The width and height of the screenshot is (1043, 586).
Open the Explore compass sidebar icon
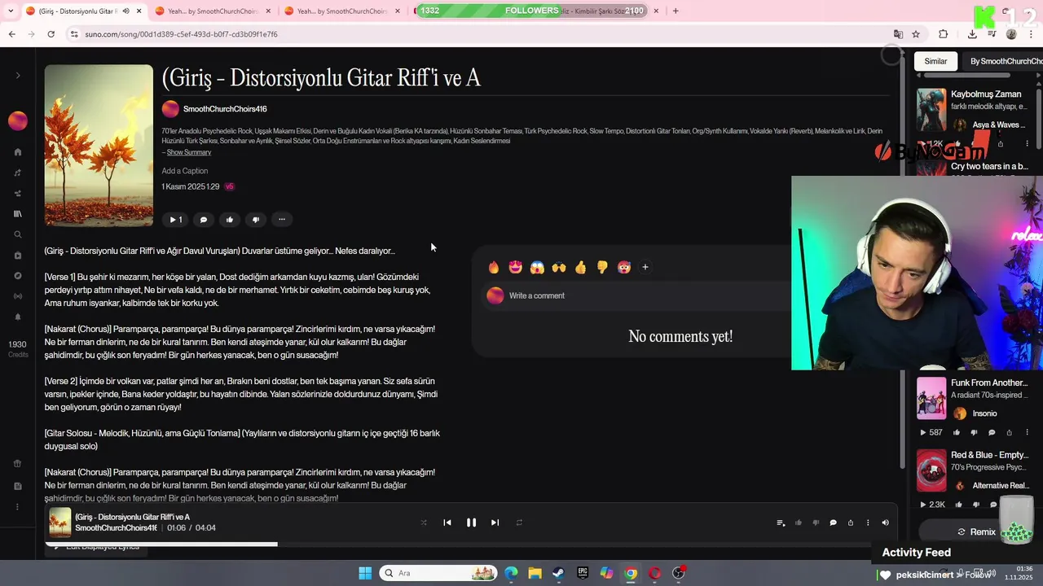(x=18, y=276)
